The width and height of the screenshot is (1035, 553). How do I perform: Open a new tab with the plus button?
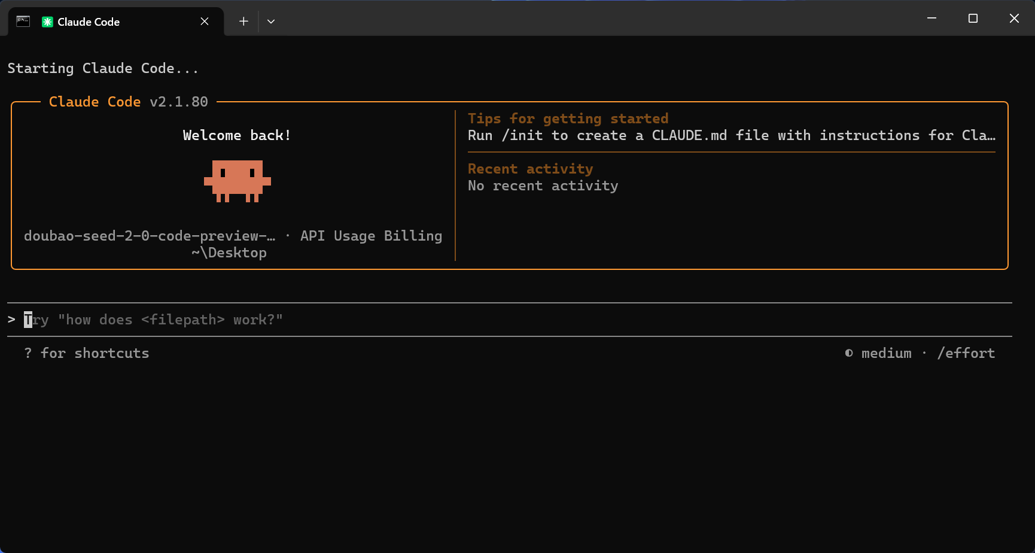tap(243, 22)
